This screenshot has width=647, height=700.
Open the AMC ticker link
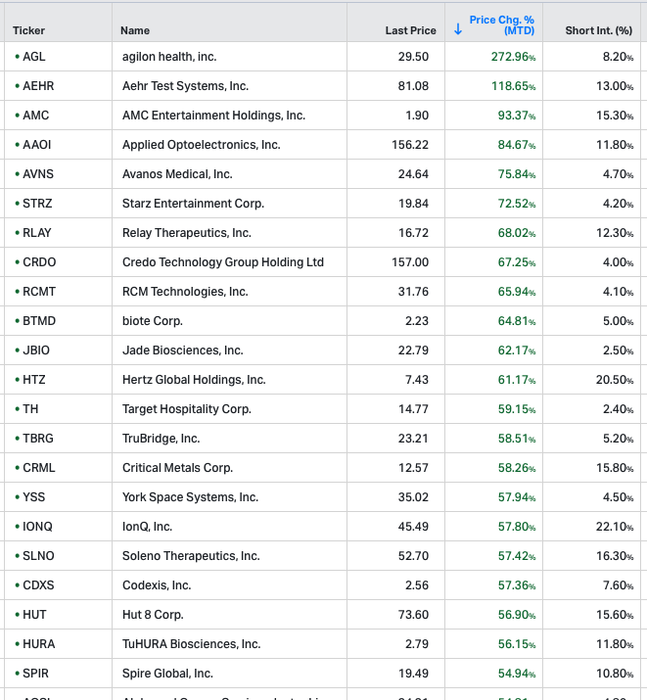(35, 116)
